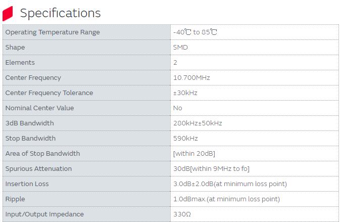Click the Nominal Center Value label
The image size is (340, 222).
coord(39,108)
